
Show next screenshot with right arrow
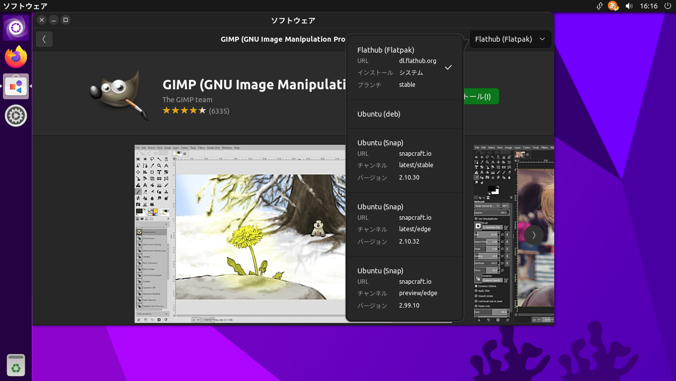(x=533, y=235)
